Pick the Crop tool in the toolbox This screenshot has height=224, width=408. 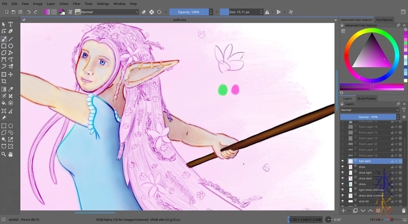pyautogui.click(x=4, y=81)
